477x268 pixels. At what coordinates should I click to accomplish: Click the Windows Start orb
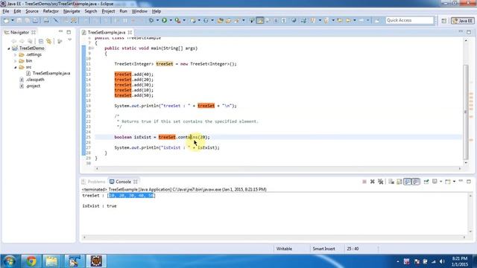point(10,261)
